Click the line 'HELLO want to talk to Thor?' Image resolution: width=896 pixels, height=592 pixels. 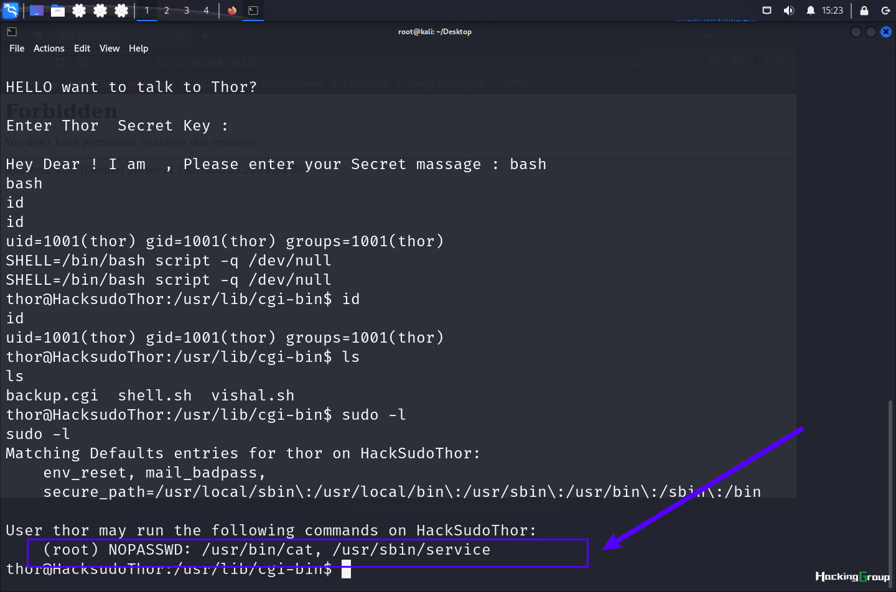131,87
